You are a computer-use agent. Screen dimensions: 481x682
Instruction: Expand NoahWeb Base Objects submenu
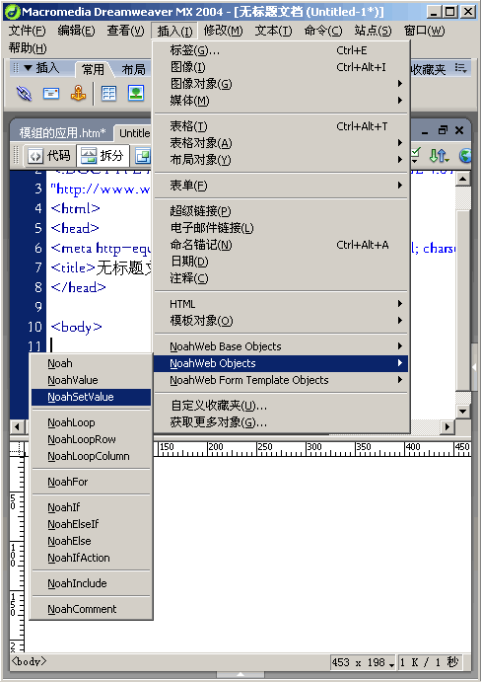pyautogui.click(x=281, y=346)
